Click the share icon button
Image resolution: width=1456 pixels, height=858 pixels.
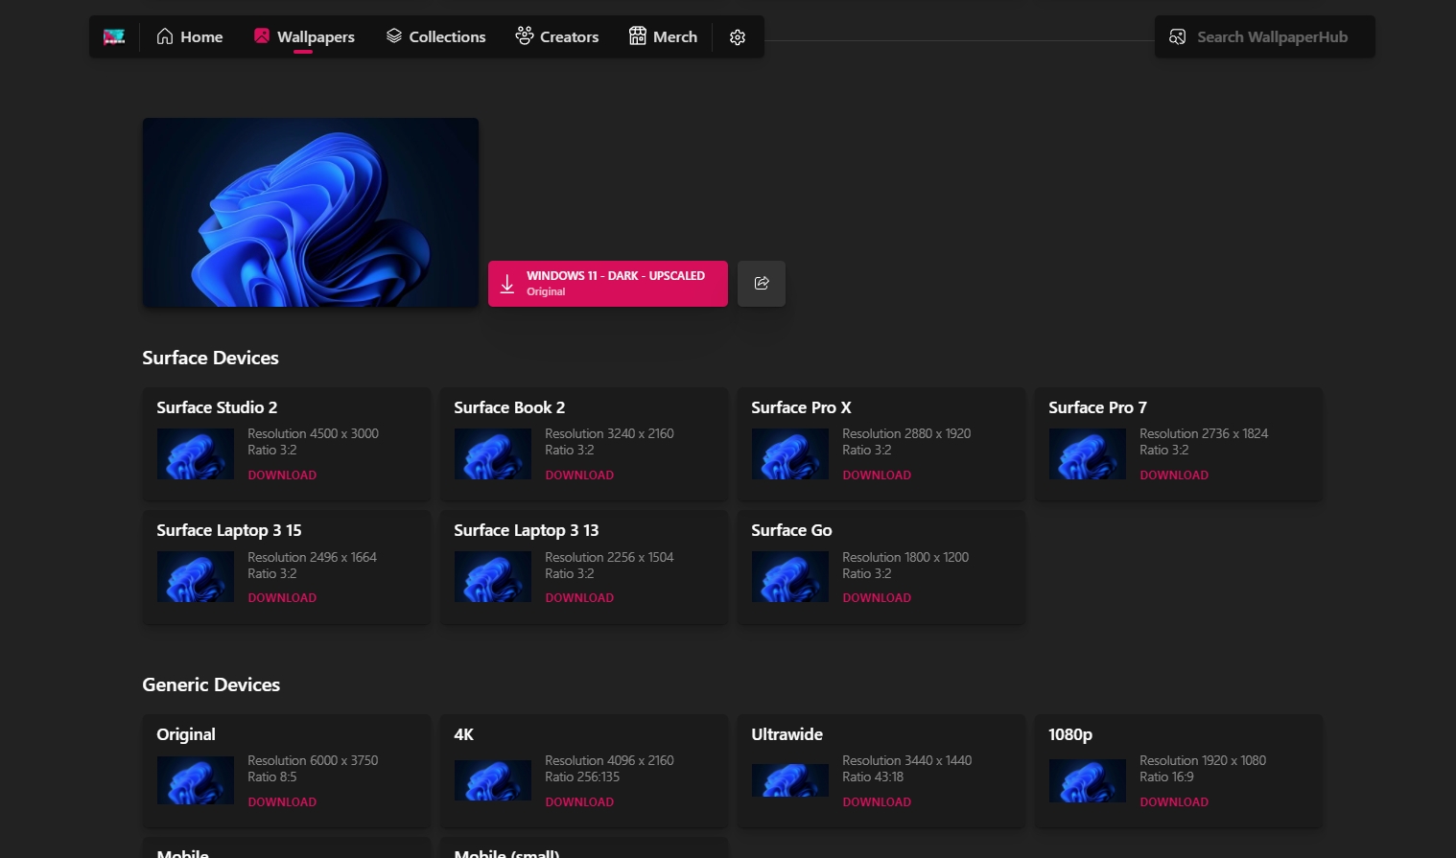point(762,284)
